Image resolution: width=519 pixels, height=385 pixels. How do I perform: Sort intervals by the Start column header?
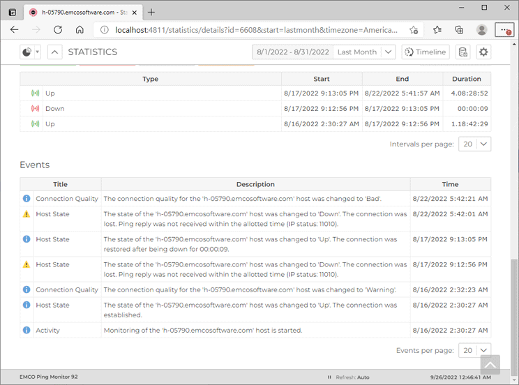coord(322,79)
